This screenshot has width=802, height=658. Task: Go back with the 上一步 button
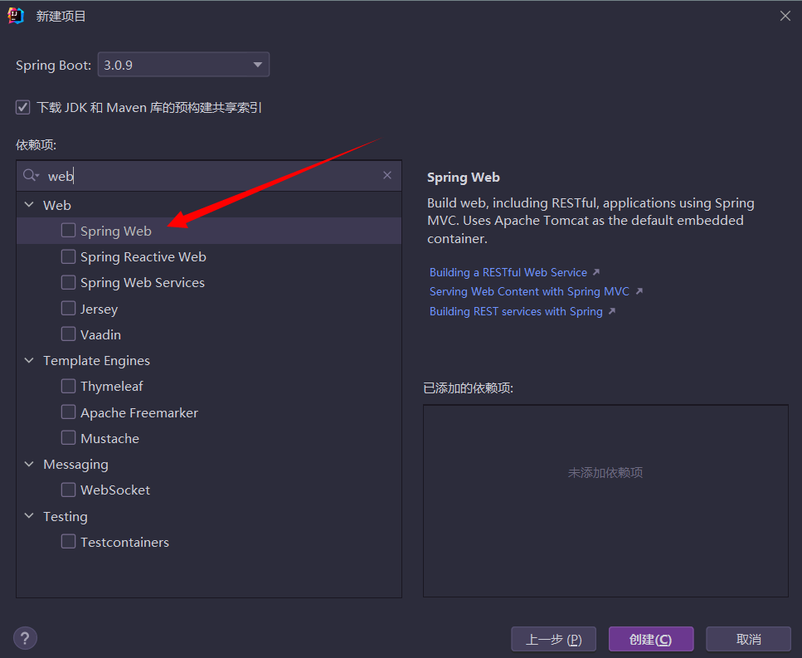553,639
